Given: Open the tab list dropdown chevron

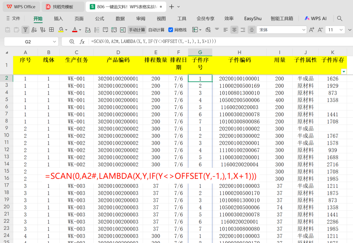Looking at the screenshot, I should tap(179, 7).
